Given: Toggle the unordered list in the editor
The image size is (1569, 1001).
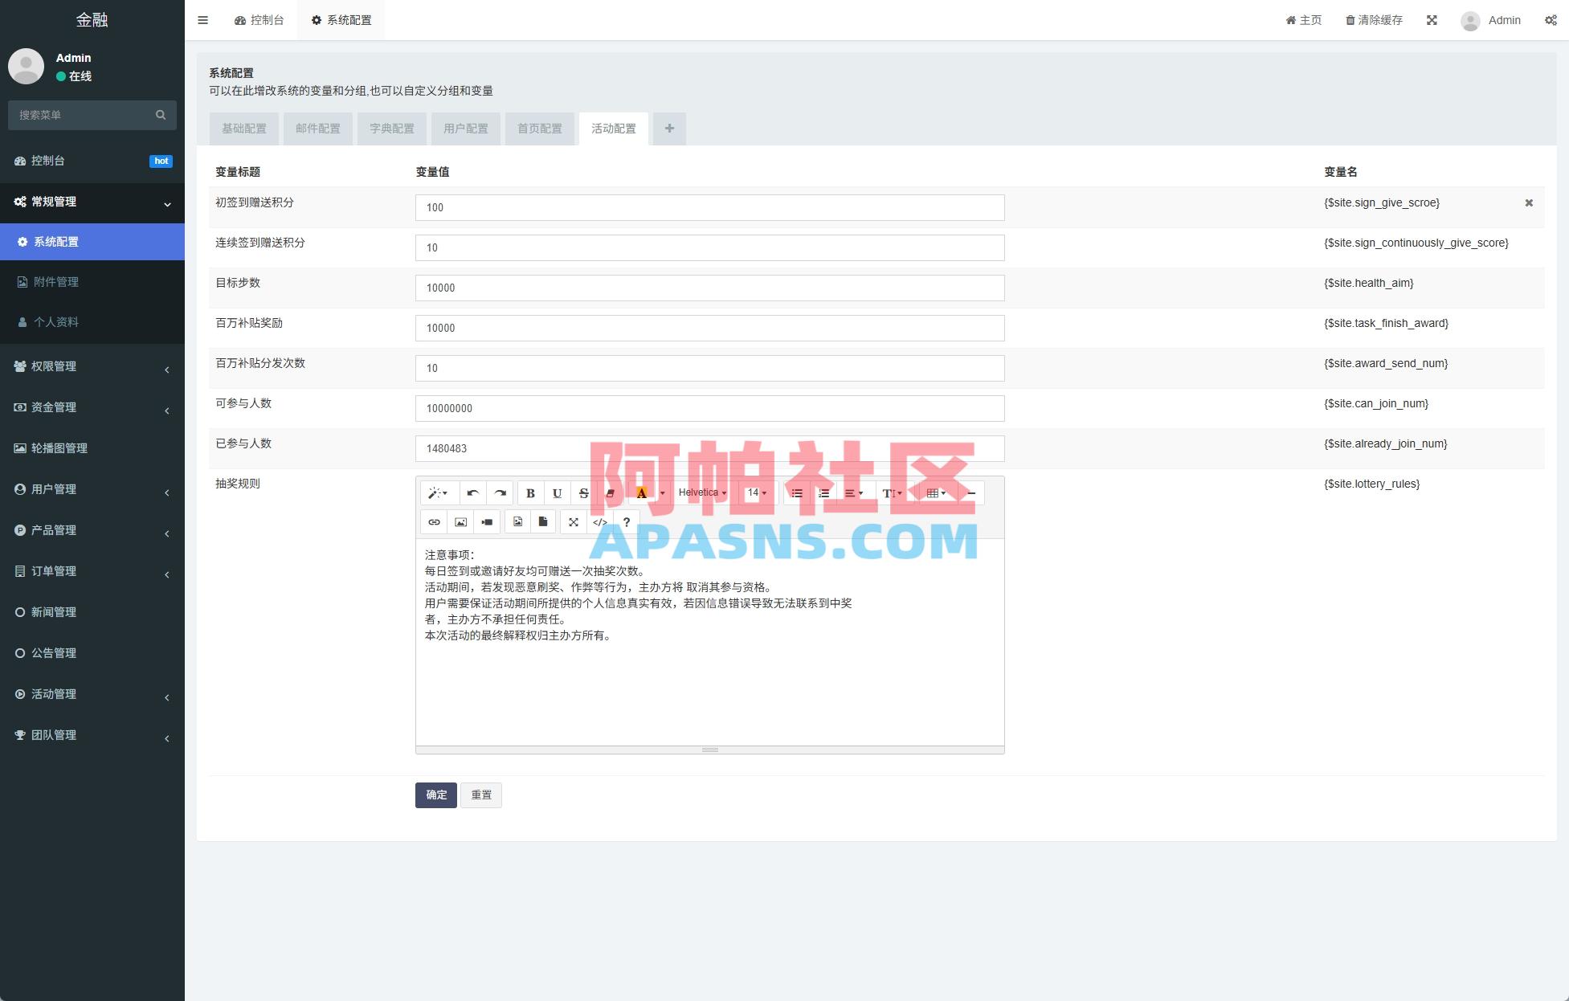Looking at the screenshot, I should point(796,492).
